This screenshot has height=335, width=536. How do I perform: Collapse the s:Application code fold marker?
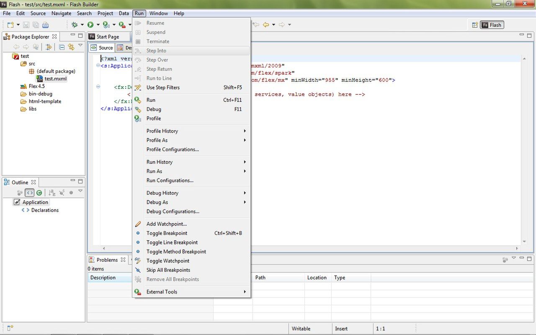click(x=98, y=65)
